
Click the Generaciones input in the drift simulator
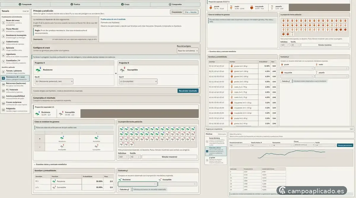click(282, 145)
